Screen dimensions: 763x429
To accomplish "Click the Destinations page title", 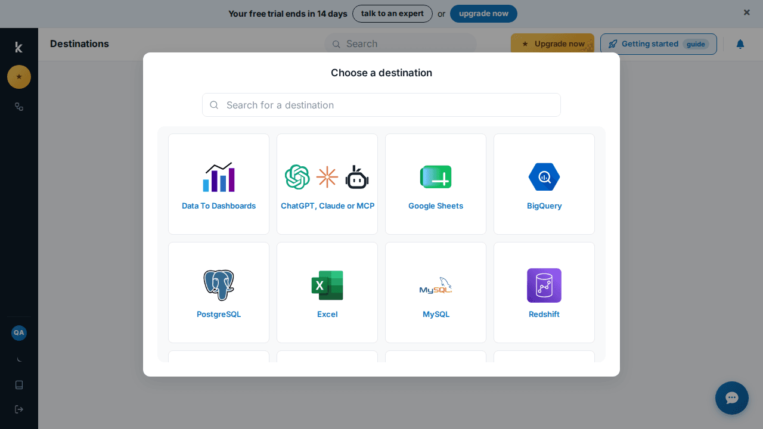I will 79,43.
